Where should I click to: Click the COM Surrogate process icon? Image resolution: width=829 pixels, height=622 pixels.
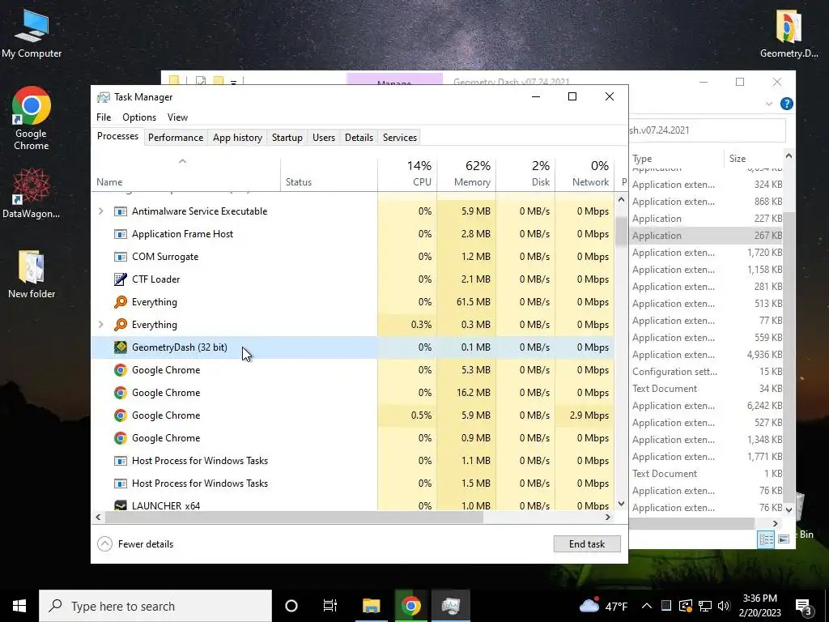pos(121,257)
